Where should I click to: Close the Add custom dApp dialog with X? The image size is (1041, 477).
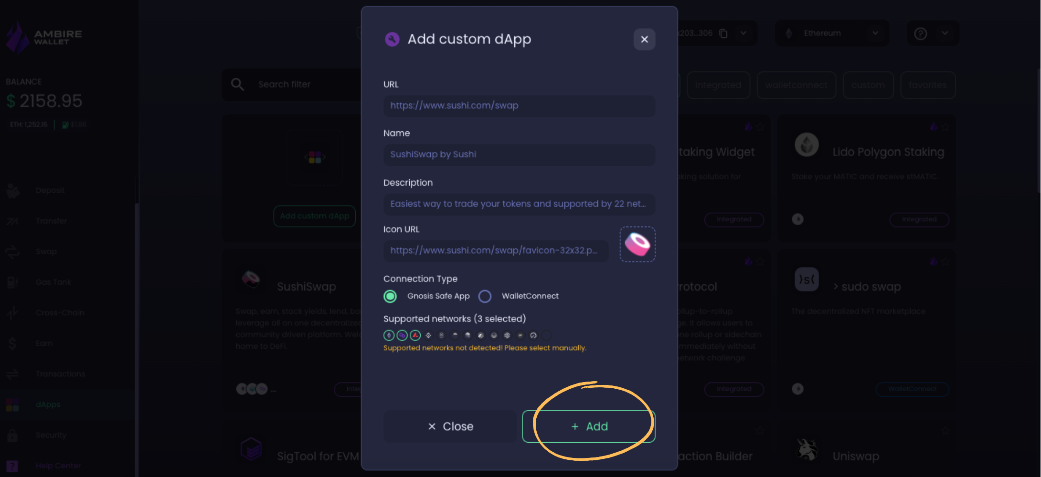click(644, 39)
